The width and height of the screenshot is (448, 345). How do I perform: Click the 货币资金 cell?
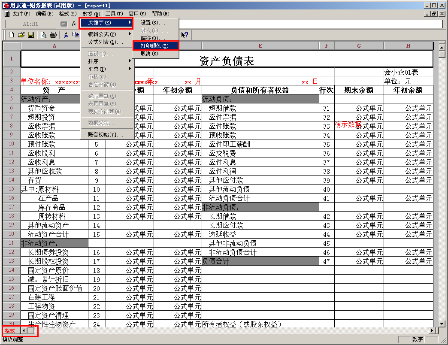tap(54, 108)
